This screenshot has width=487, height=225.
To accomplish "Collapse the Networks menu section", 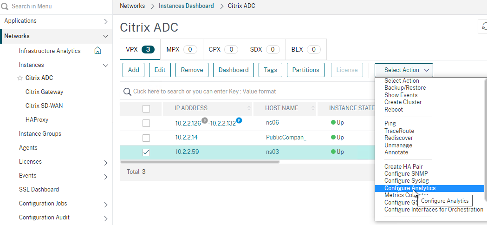I will click(105, 36).
